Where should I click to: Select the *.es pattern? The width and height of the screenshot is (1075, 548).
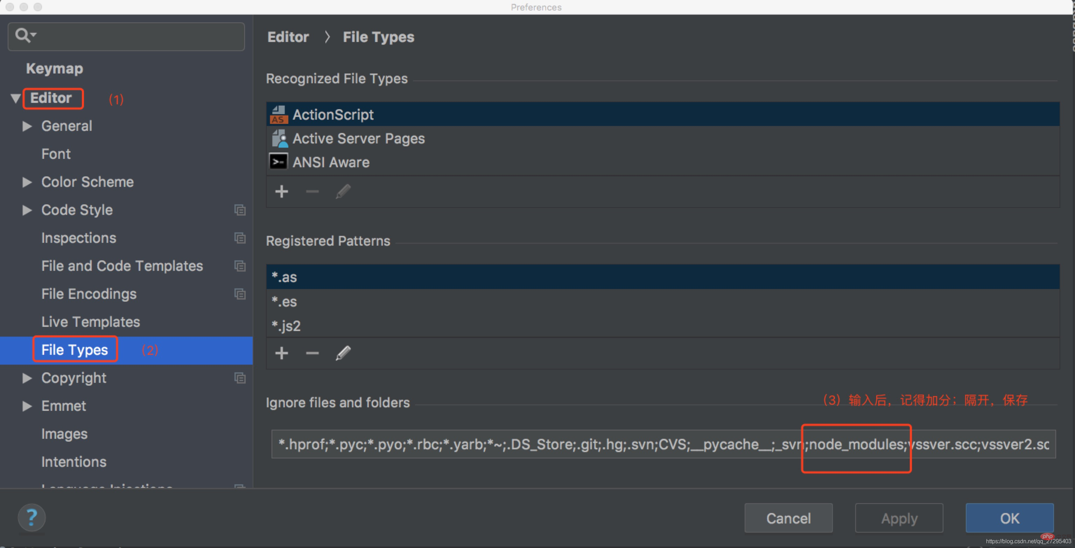(663, 301)
